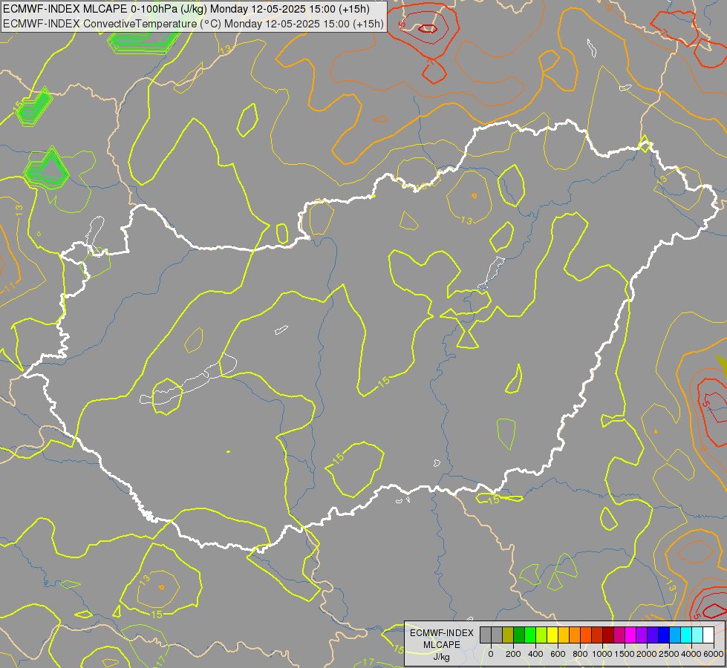The image size is (727, 668).
Task: Click the '800' legend tick value
Action: click(580, 654)
